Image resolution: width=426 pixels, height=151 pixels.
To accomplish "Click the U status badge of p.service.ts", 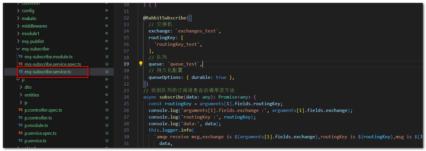I will [x=107, y=141].
